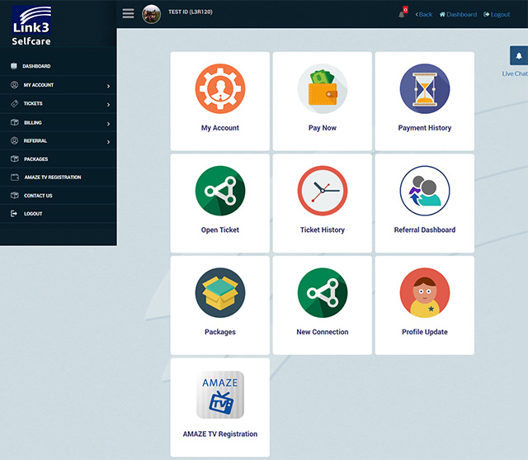The width and height of the screenshot is (528, 460).
Task: Expand Referral sidebar submenu
Action: coord(58,140)
